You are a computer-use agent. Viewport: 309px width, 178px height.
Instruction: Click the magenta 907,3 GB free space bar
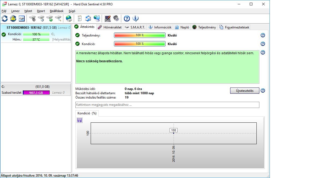point(36,93)
